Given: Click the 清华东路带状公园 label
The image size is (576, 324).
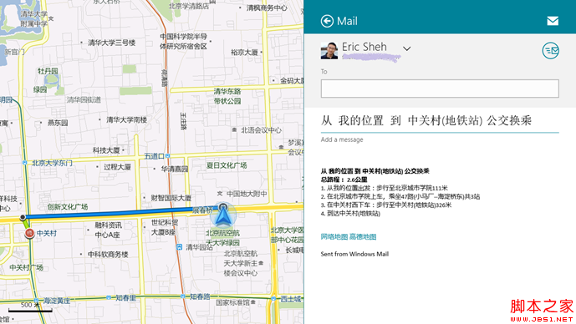Looking at the screenshot, I should tap(227, 96).
